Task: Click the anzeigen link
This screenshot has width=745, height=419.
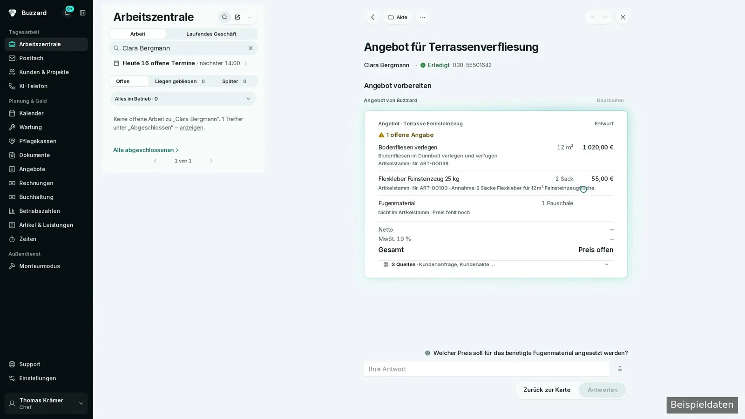Action: (191, 128)
